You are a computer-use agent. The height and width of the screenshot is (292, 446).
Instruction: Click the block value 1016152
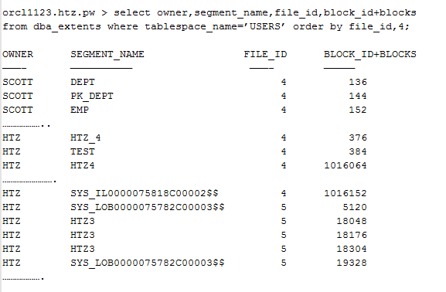pyautogui.click(x=346, y=193)
